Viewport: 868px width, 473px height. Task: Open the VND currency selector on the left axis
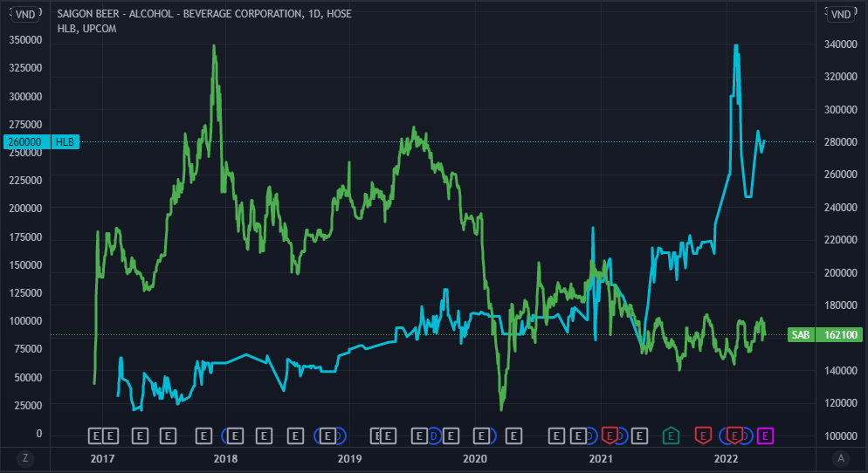(25, 14)
